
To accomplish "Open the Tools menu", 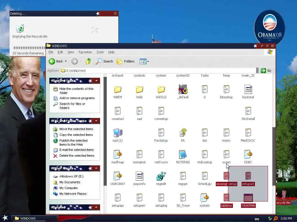I will tap(100, 52).
